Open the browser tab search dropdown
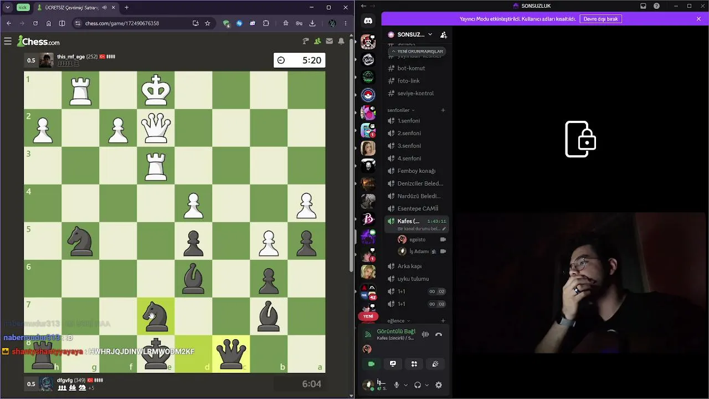709x399 pixels. pos(8,7)
